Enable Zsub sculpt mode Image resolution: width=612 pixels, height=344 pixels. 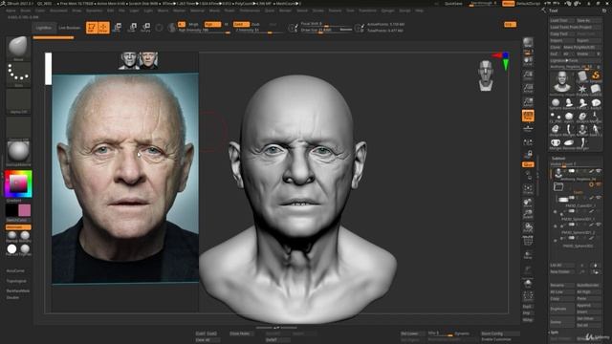(255, 24)
